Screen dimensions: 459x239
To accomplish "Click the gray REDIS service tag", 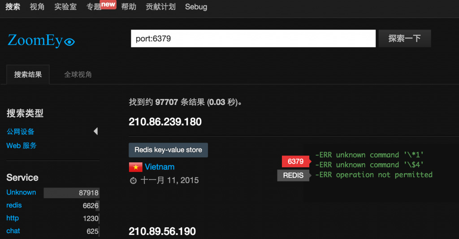I will 293,175.
